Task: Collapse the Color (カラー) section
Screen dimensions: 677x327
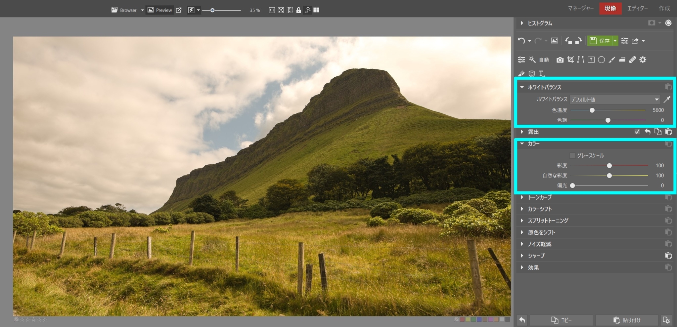Action: click(x=522, y=143)
